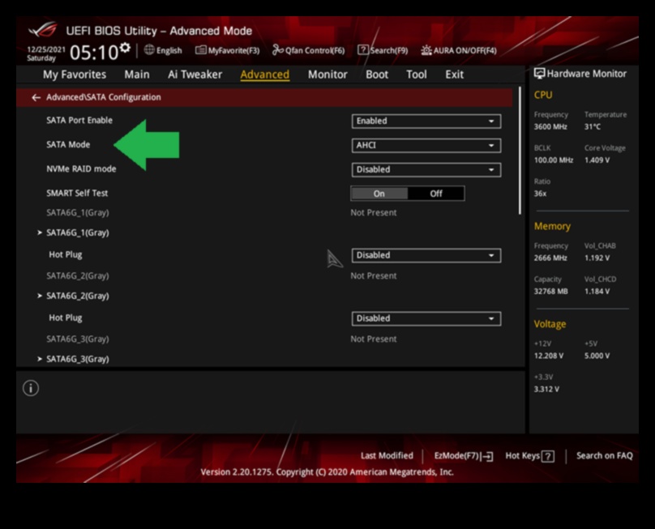Set SMART Self Test to Off
Image resolution: width=655 pixels, height=529 pixels.
[436, 194]
